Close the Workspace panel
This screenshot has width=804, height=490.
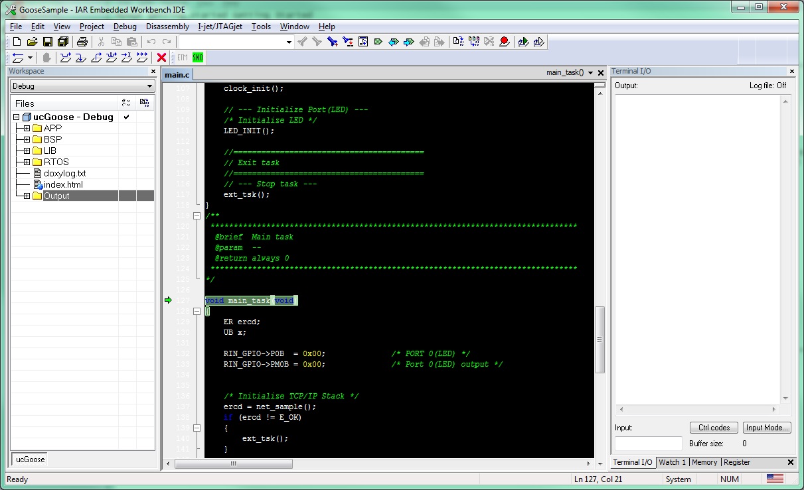click(153, 71)
